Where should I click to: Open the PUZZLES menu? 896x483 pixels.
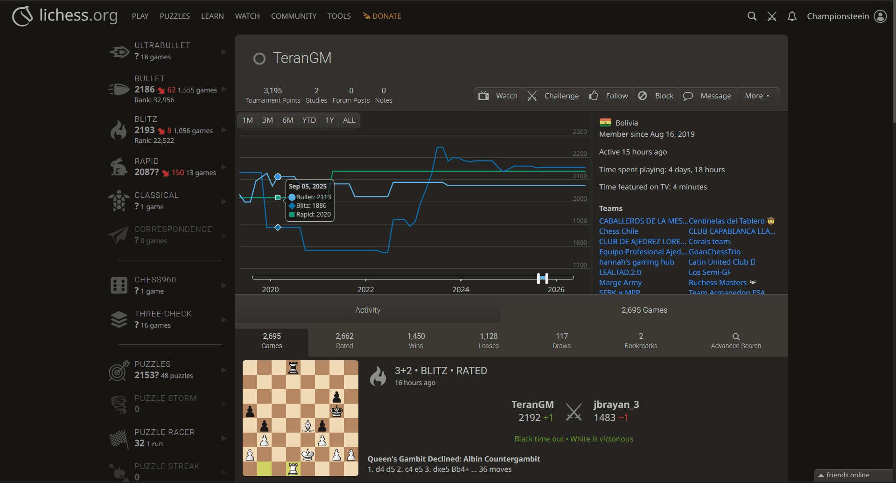click(x=175, y=16)
